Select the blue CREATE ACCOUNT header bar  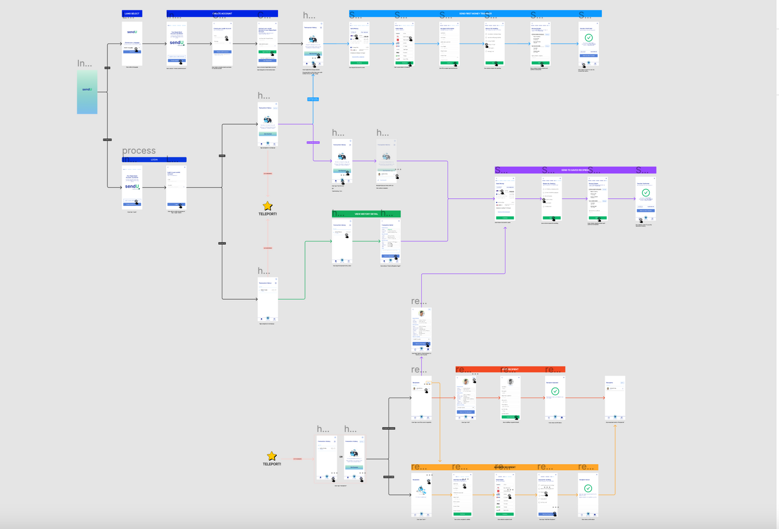tap(222, 13)
